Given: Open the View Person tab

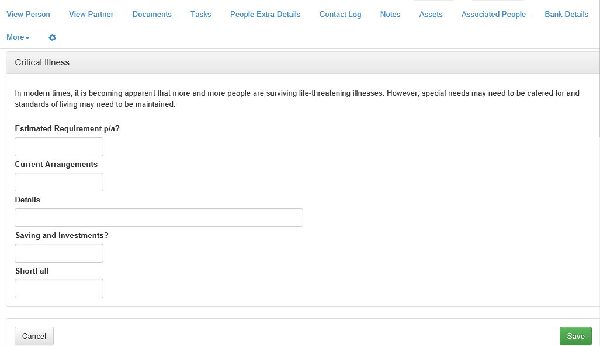Looking at the screenshot, I should 28,14.
